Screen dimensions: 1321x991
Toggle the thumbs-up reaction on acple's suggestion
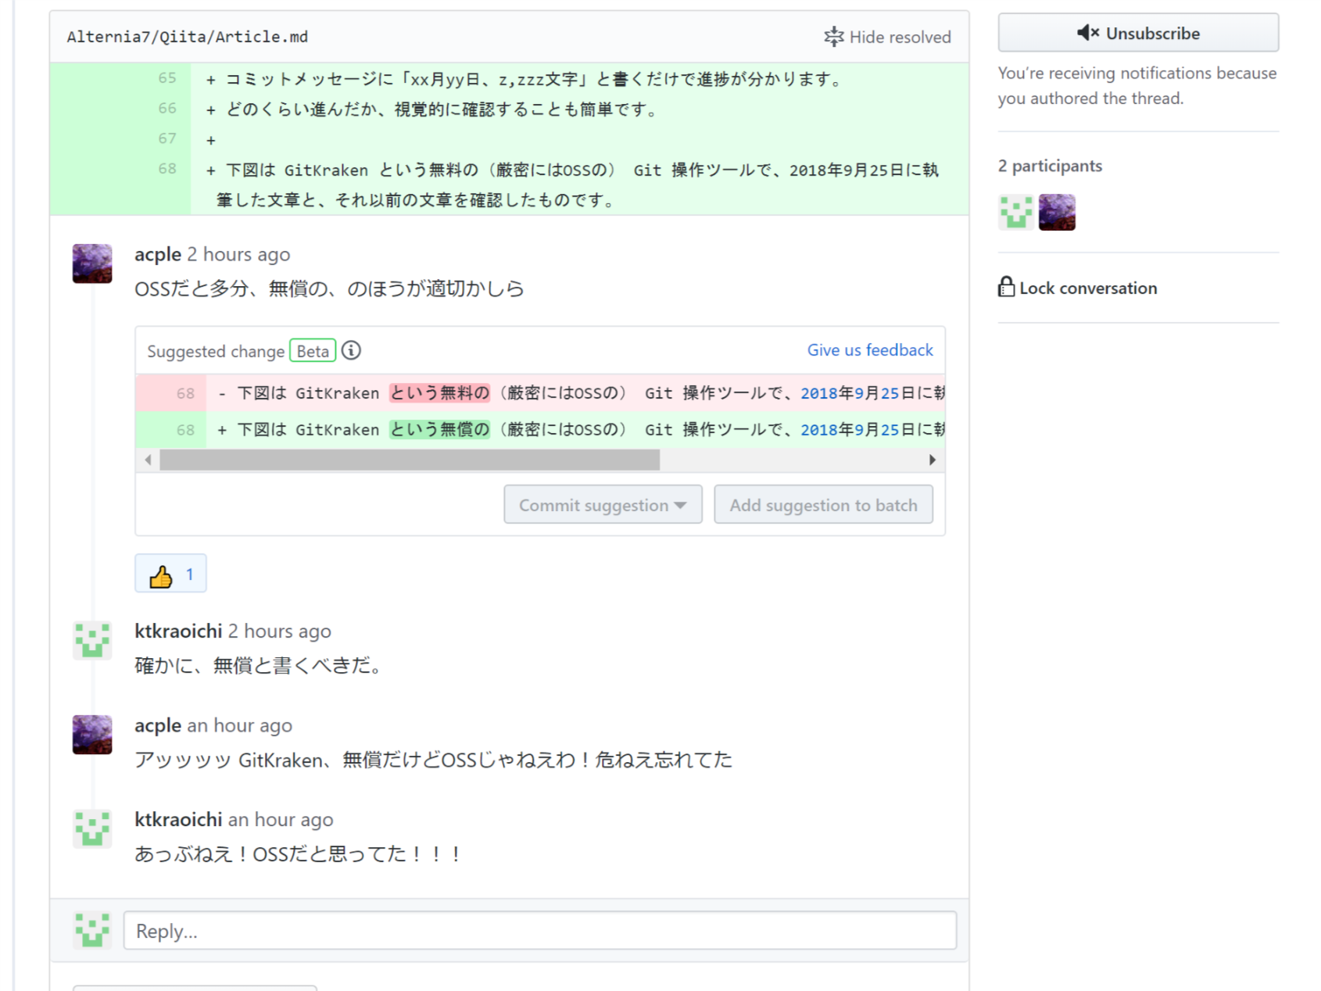[x=170, y=573]
